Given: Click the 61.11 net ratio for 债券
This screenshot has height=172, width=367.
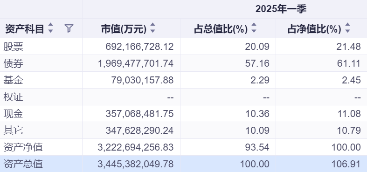Looking at the screenshot, I should tap(349, 63).
